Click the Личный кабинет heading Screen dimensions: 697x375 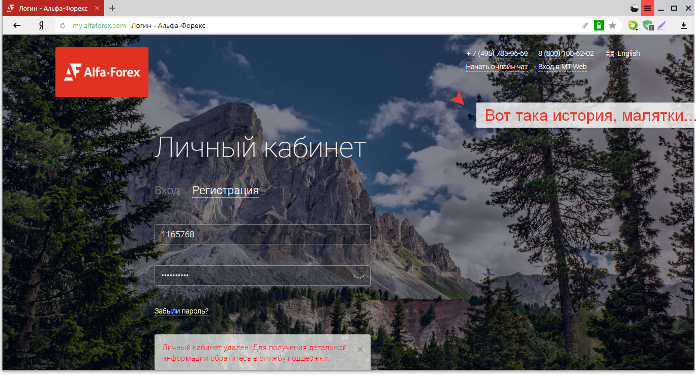[x=260, y=147]
